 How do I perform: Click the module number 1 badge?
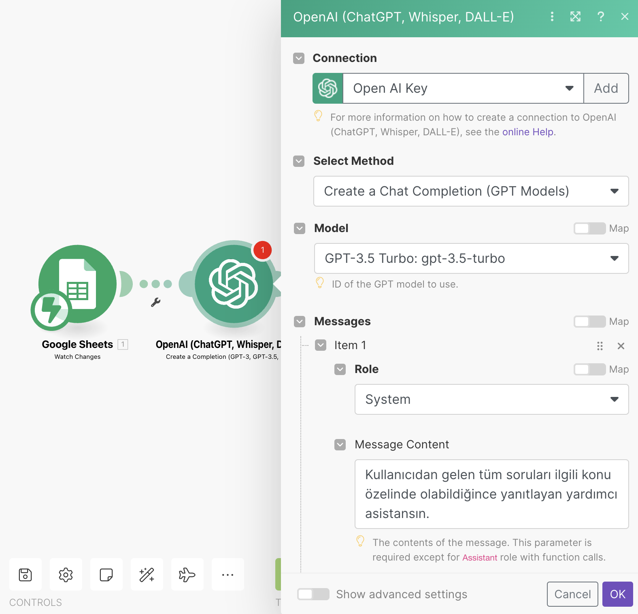(123, 344)
